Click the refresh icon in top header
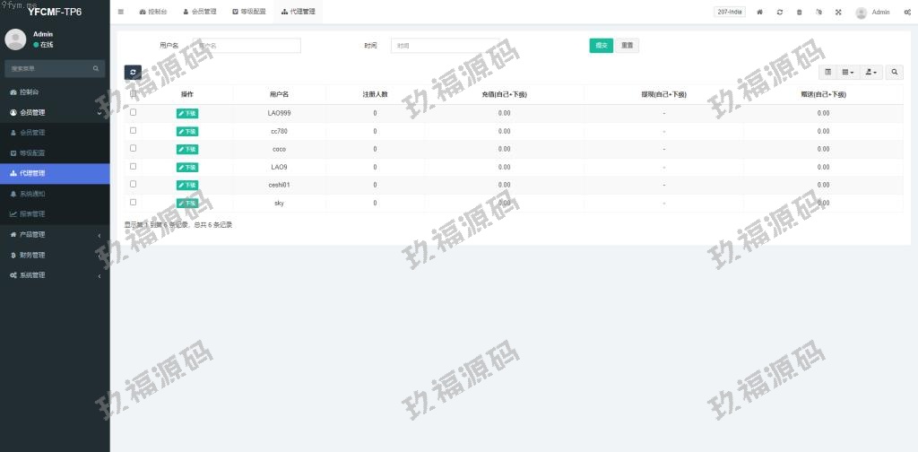This screenshot has height=452, width=918. [780, 13]
